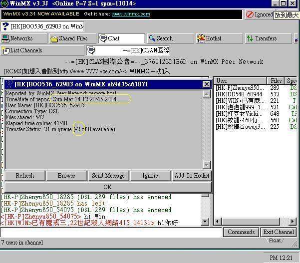Select the --=[HK]CLAN channel tab

[128, 50]
